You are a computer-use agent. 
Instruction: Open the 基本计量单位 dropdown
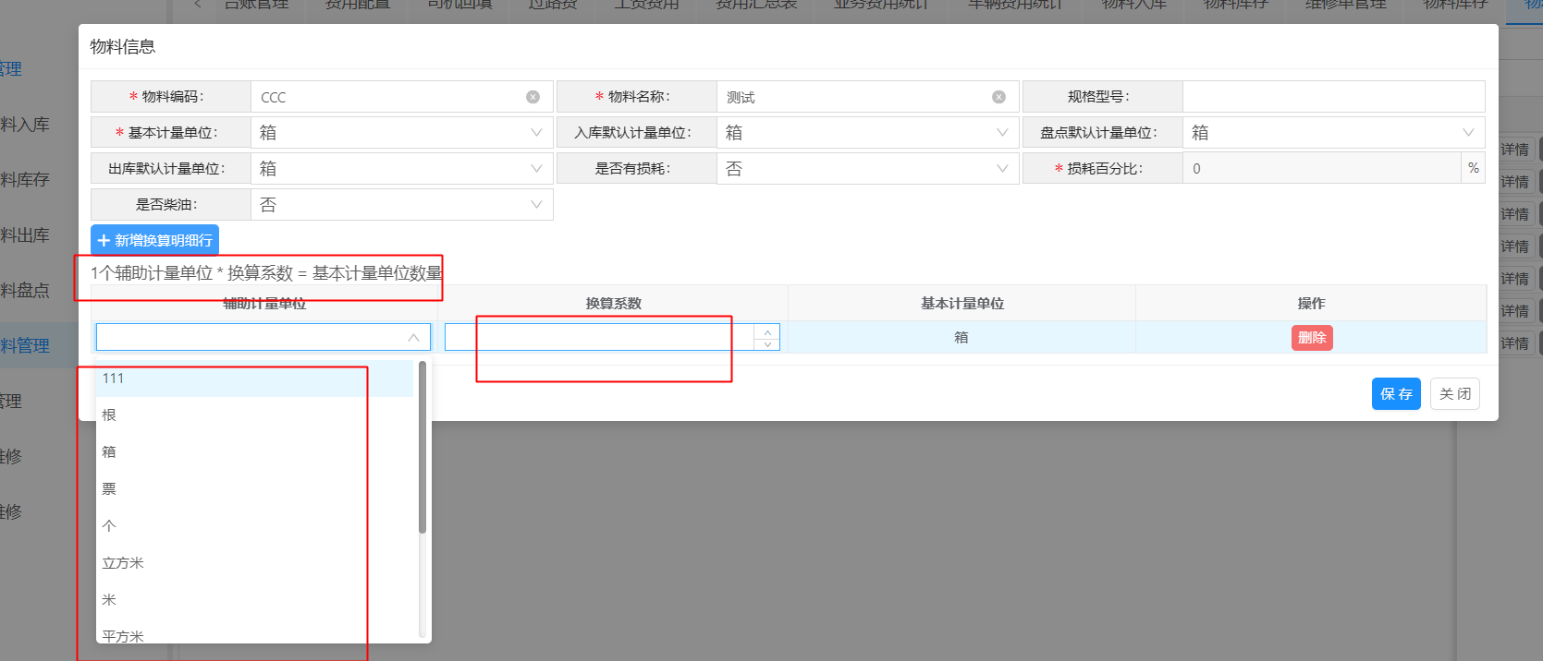coord(401,133)
